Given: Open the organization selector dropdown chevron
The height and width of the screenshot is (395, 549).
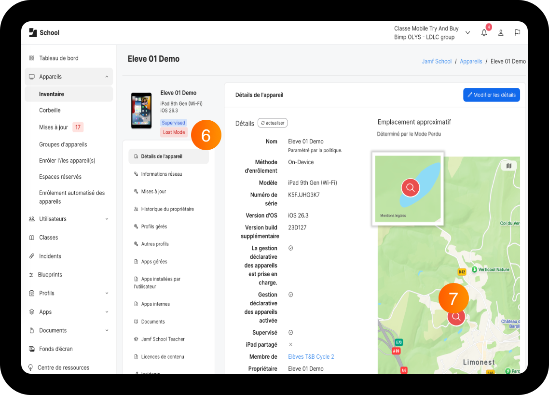Looking at the screenshot, I should pyautogui.click(x=467, y=33).
